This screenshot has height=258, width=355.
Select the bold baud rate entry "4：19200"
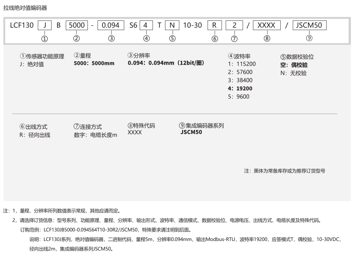tap(240, 88)
